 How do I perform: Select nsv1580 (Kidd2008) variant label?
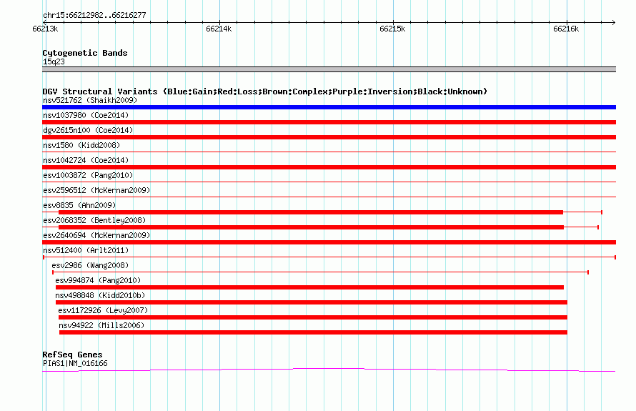[x=81, y=145]
